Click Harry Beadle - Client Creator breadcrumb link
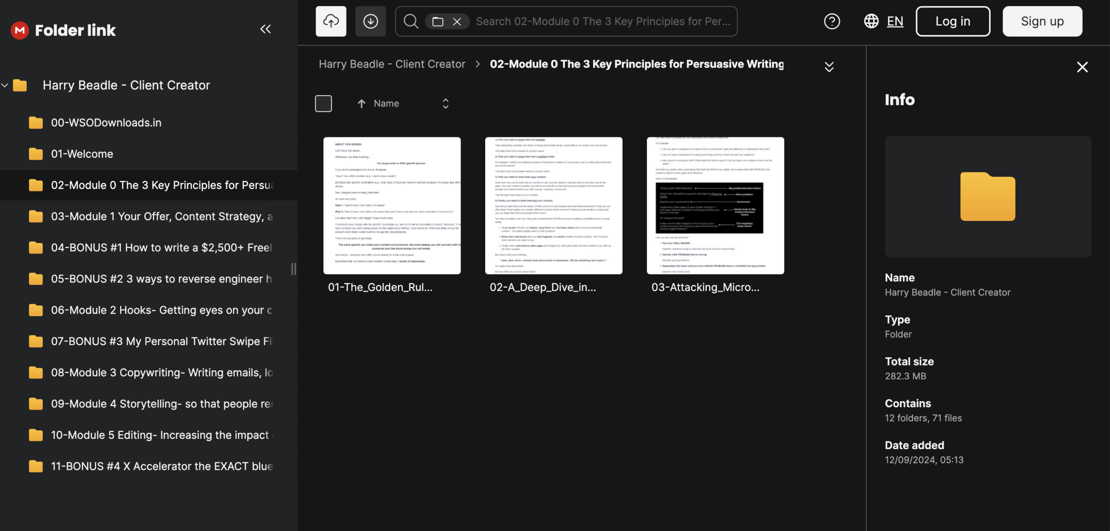Viewport: 1110px width, 531px height. click(x=392, y=64)
